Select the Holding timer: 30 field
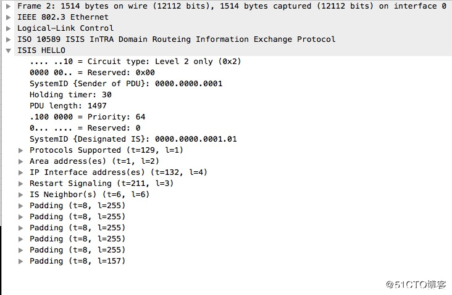The image size is (452, 295). (x=70, y=95)
